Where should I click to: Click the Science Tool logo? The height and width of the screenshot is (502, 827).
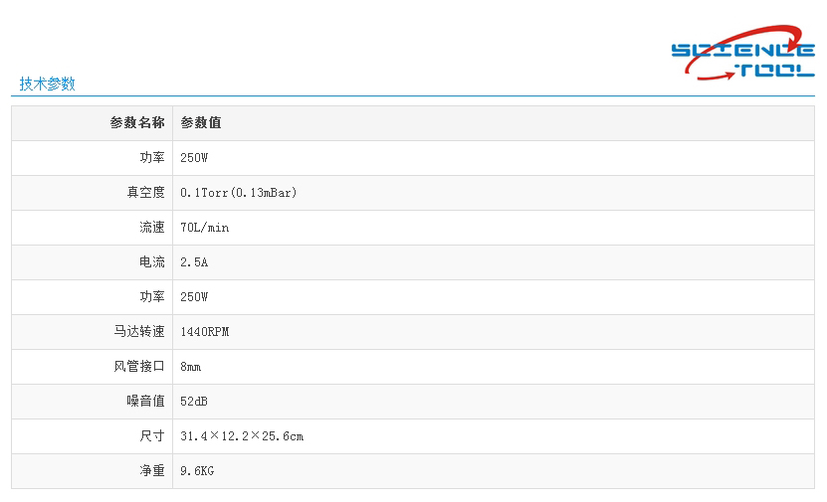click(742, 55)
